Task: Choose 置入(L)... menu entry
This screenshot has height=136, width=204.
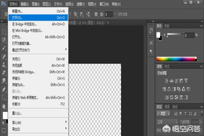Action: (38, 113)
